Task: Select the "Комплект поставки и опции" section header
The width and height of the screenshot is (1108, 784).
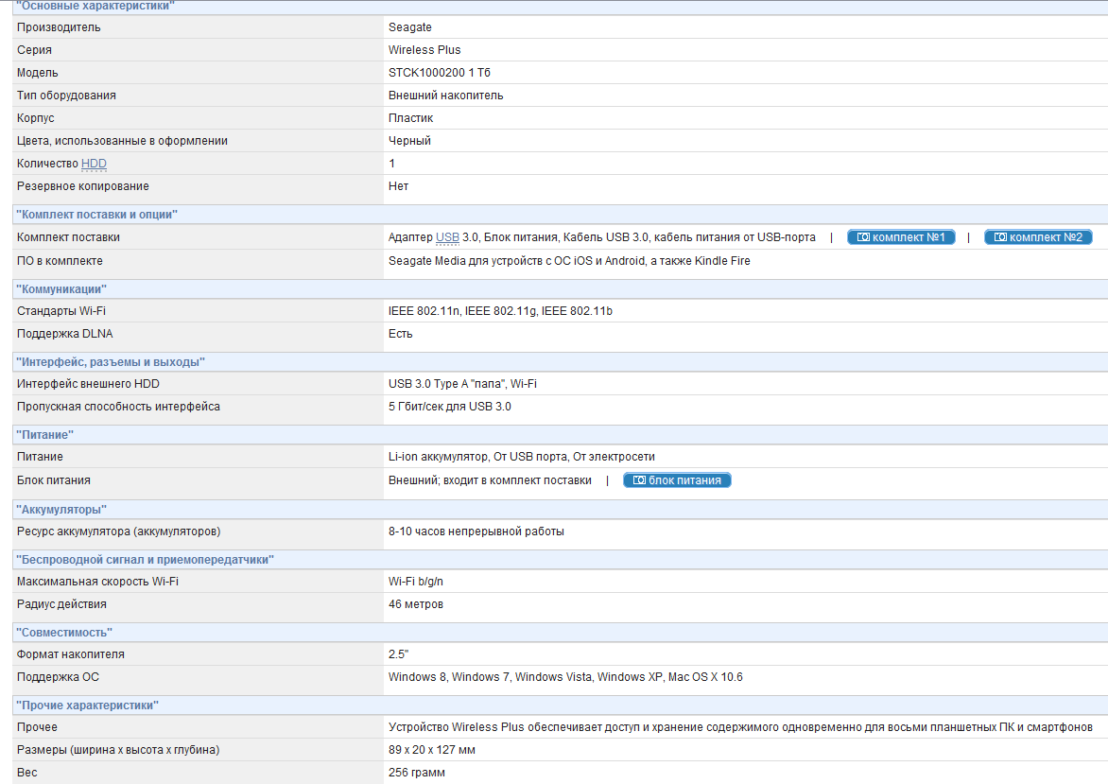Action: 97,215
